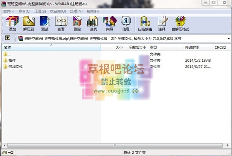Image resolution: width=232 pixels, height=156 pixels.
Task: Sort by 压缩后大小 column header
Action: point(136,48)
